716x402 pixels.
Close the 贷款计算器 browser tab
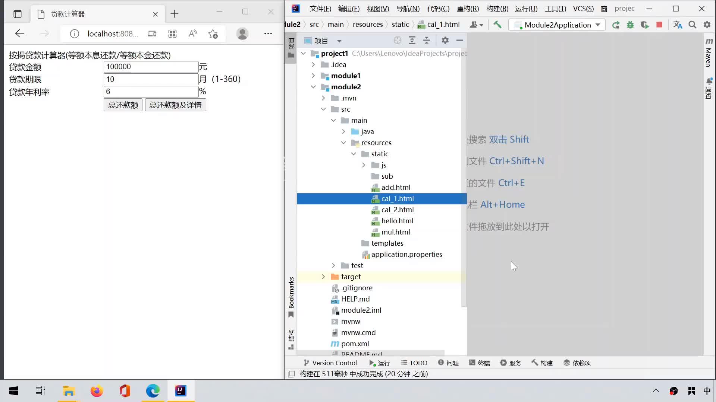pos(156,14)
